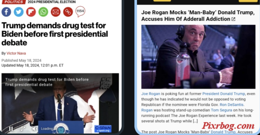Open the Joe Rogan article photo
Viewport: 260px width, 135px height.
pyautogui.click(x=198, y=57)
